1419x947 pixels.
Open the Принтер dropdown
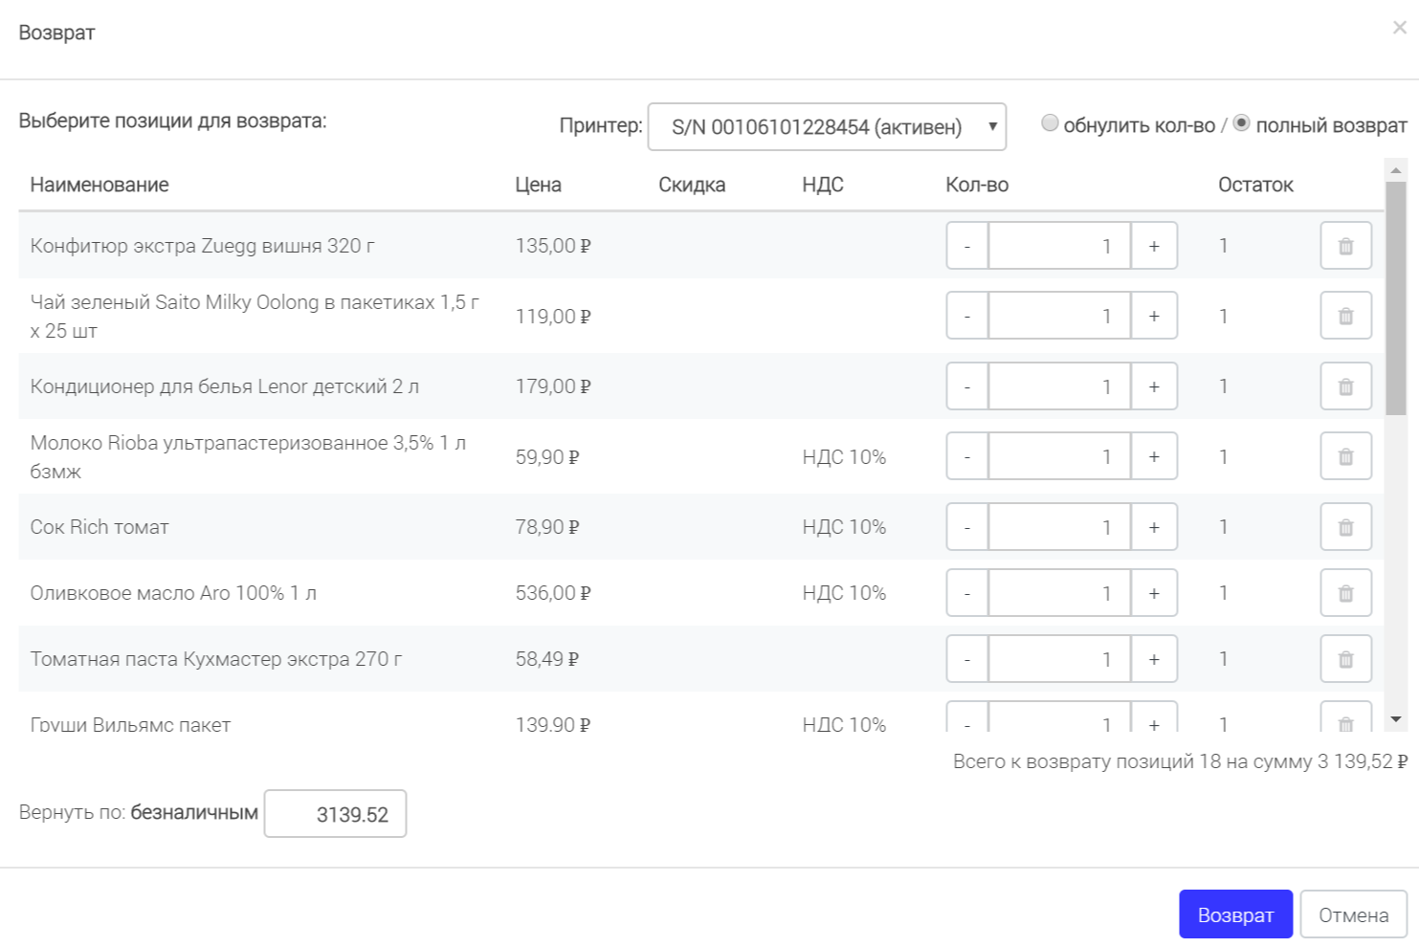(x=827, y=126)
